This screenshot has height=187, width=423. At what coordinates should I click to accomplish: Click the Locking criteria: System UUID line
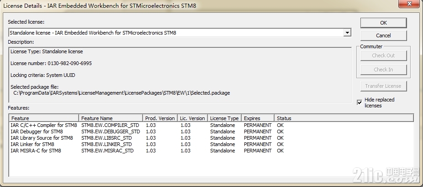(43, 75)
